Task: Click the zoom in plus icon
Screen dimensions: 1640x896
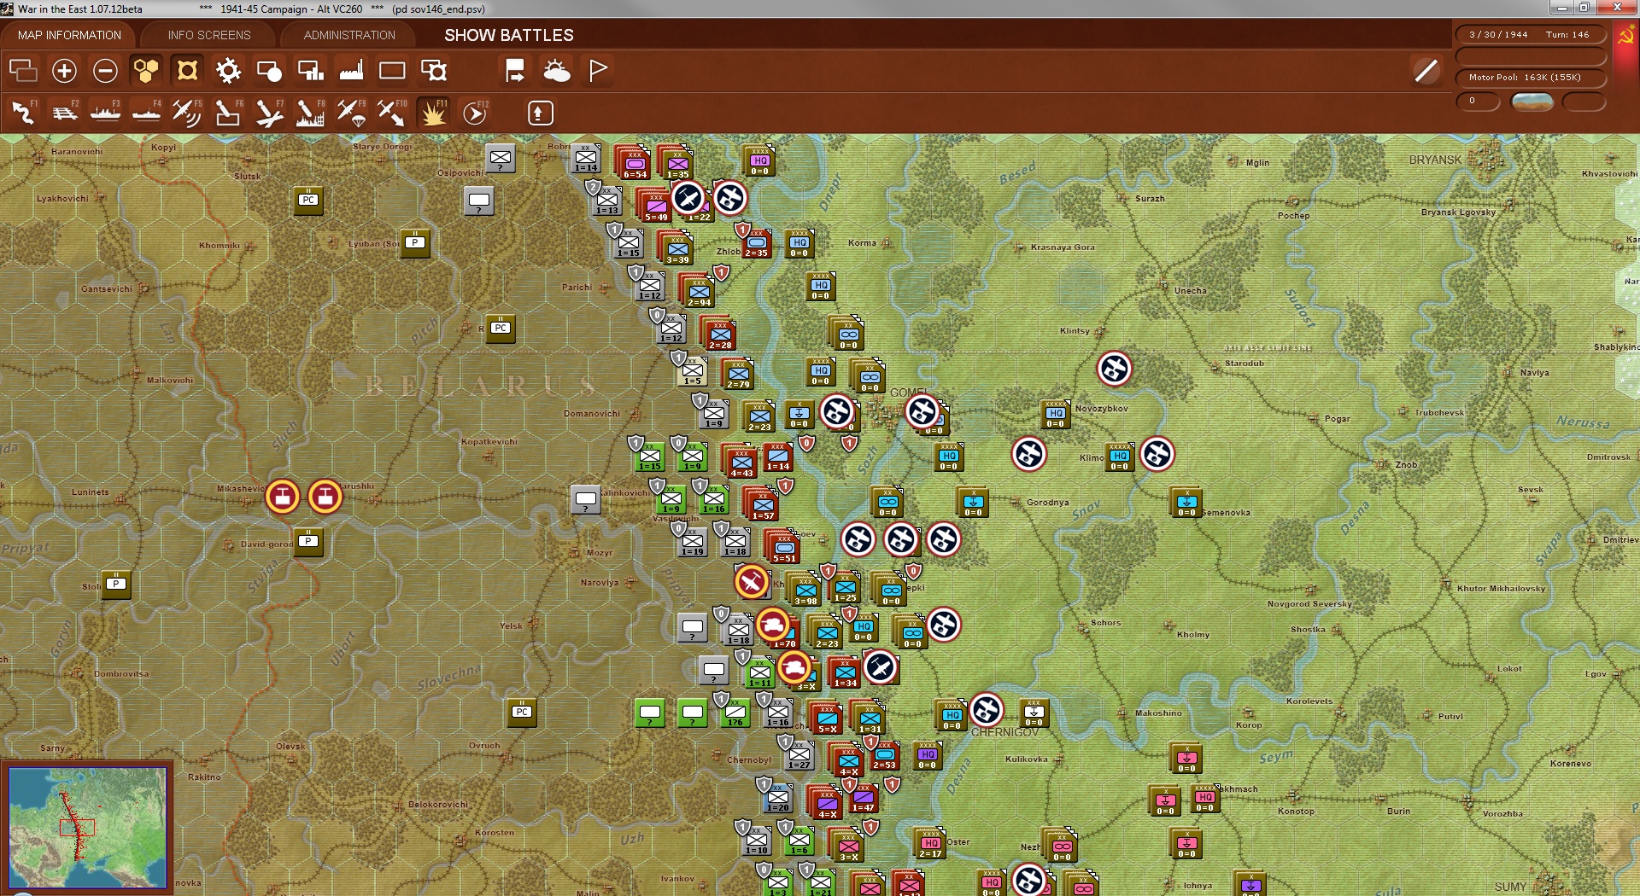Action: point(64,71)
